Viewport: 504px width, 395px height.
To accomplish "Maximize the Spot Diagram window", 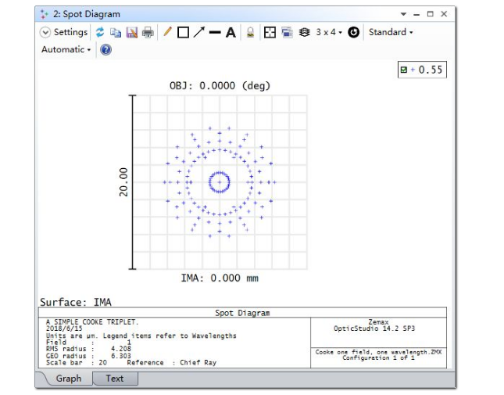I will coord(430,14).
